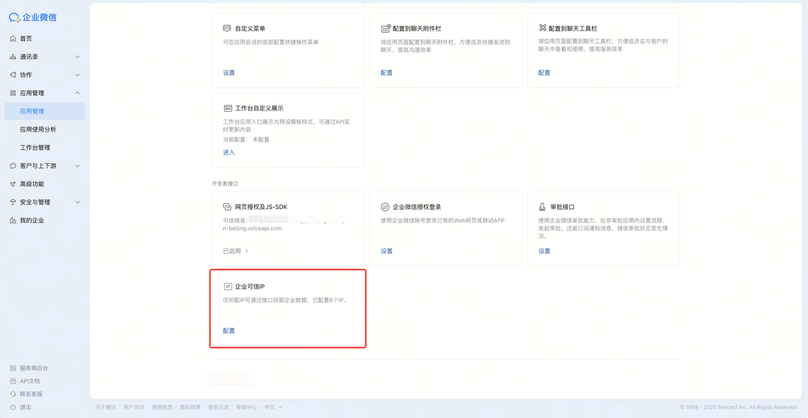Click the 通讯录 contacts icon
The image size is (808, 418).
pos(13,57)
